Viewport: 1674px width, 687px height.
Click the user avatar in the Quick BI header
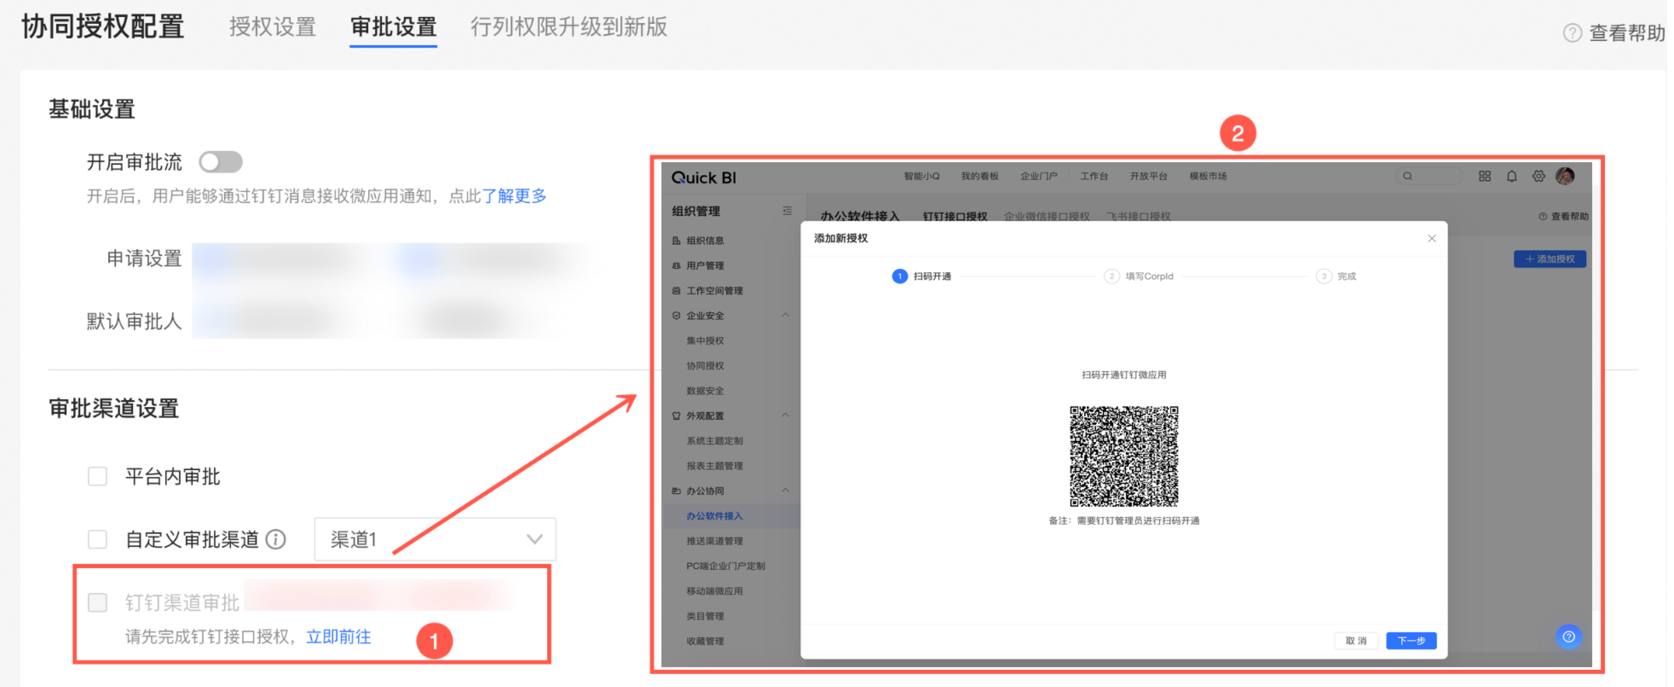point(1565,176)
